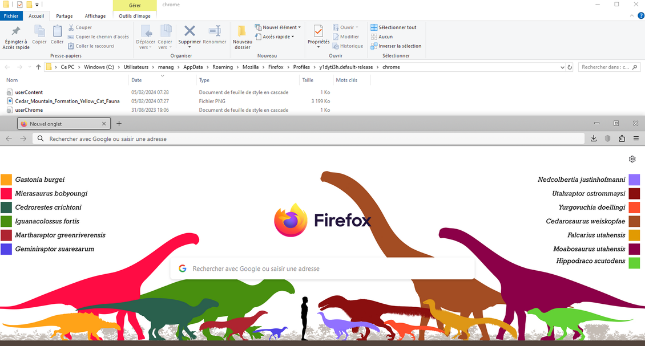645x346 pixels.
Task: Open the Fichier menu tab
Action: pyautogui.click(x=11, y=16)
